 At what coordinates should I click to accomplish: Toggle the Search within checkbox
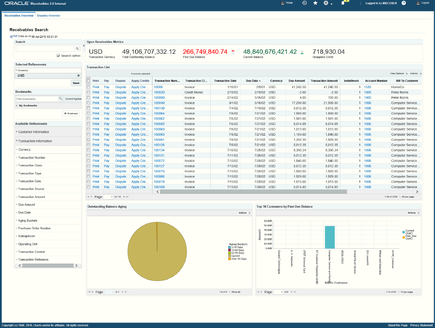(59, 56)
